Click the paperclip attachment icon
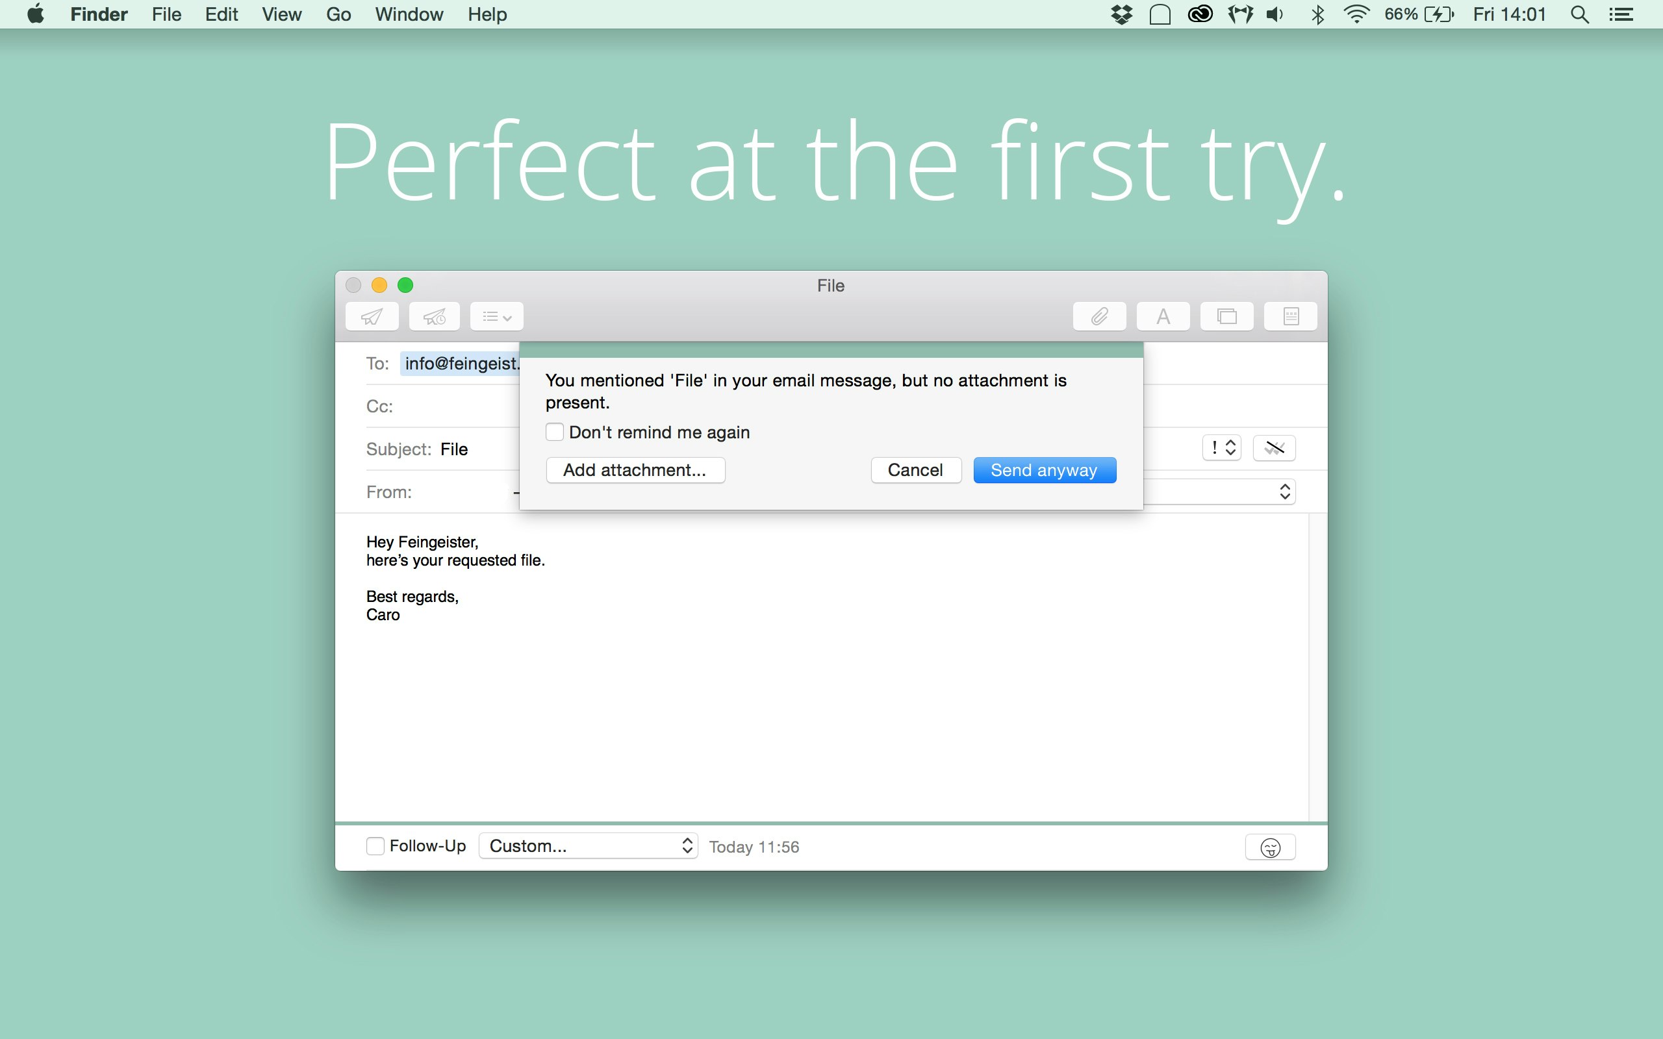The width and height of the screenshot is (1663, 1039). pyautogui.click(x=1099, y=317)
